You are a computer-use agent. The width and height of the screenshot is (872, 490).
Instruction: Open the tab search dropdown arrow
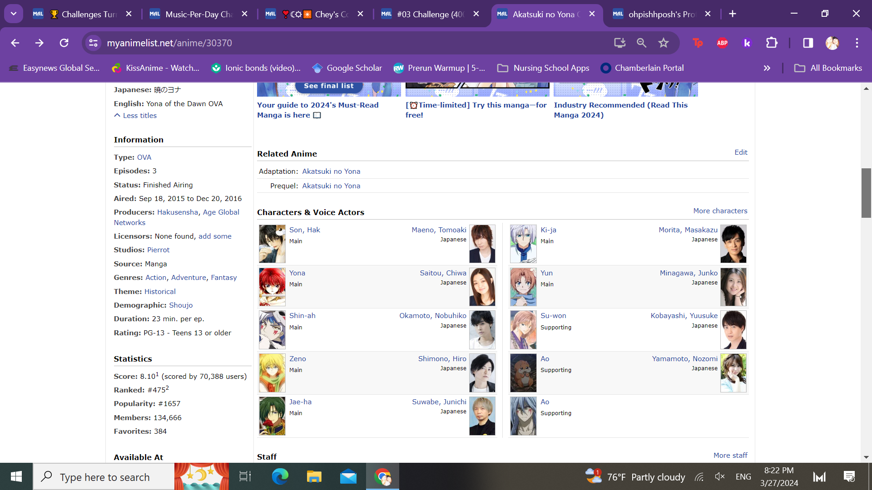coord(14,14)
